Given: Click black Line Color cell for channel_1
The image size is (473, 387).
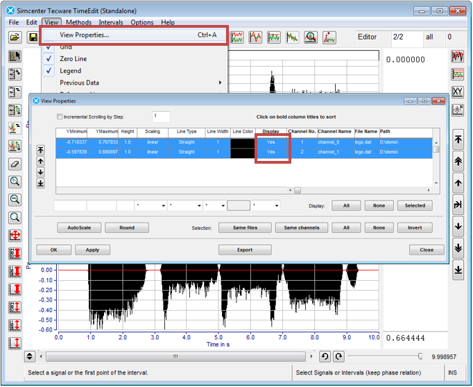Looking at the screenshot, I should 243,153.
